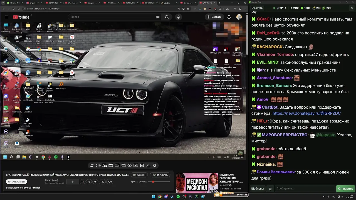The height and width of the screenshot is (200, 356).
Task: Open a new browser tab
Action: click(x=219, y=3)
